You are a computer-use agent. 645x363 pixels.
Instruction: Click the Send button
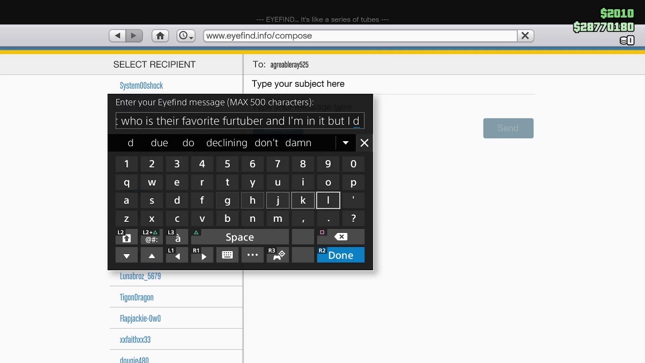[508, 128]
